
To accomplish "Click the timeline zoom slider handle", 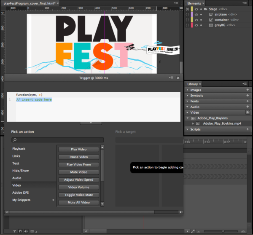I will 223,231.
